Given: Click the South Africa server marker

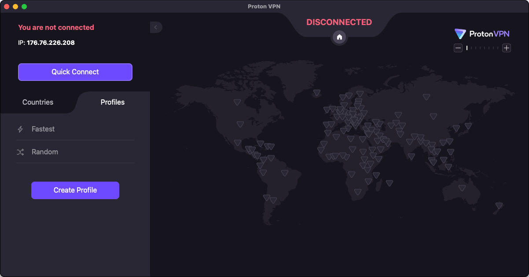Looking at the screenshot, I should 358,192.
